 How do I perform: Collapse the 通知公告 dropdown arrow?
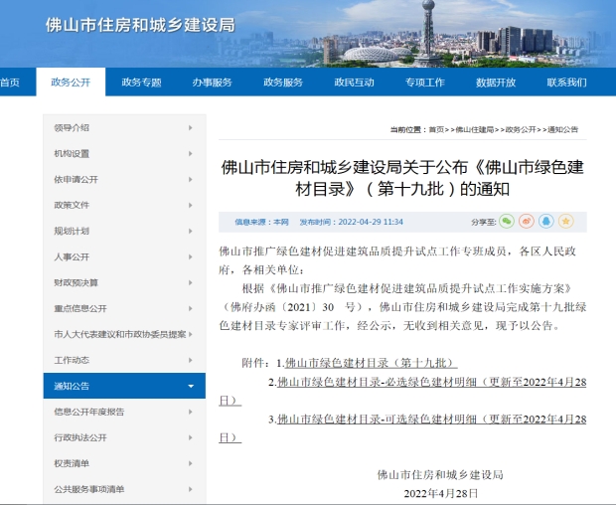pos(190,386)
